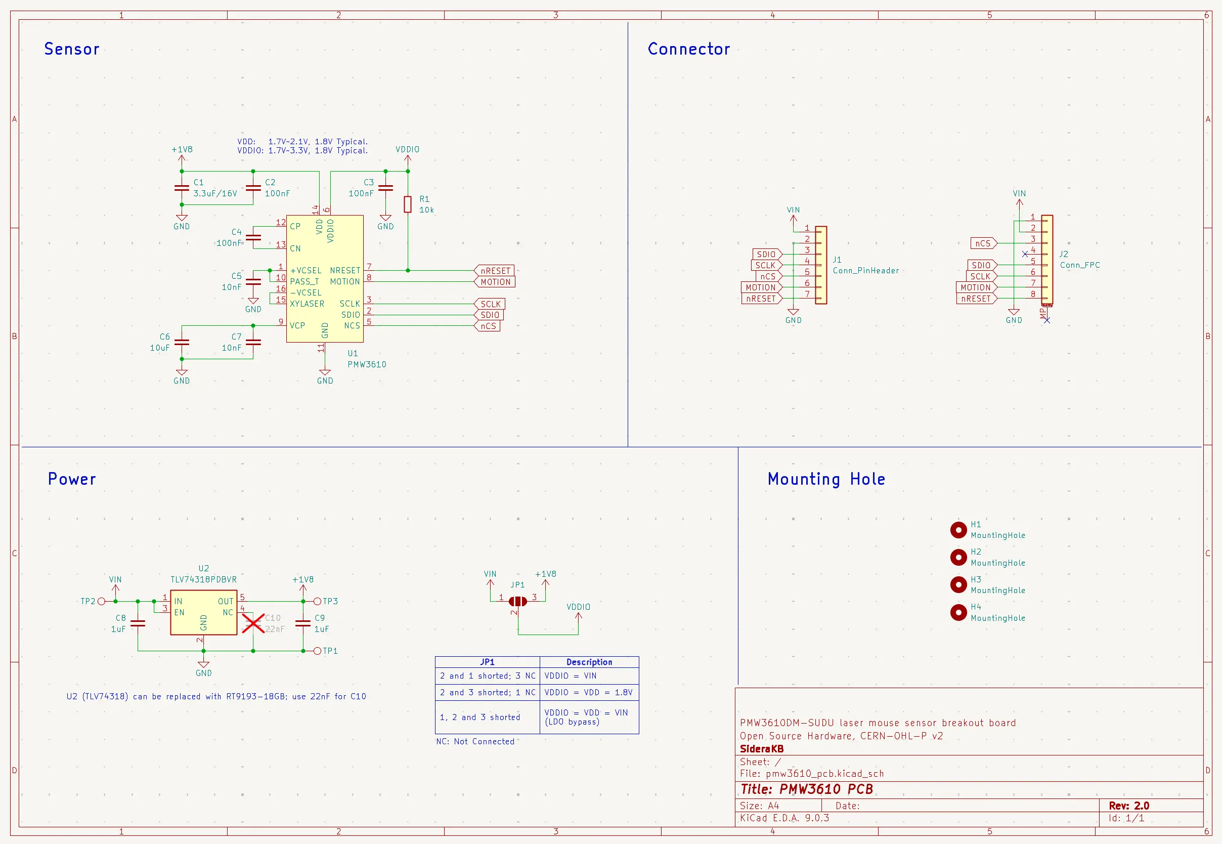Click the TP3 test point circle

pos(317,601)
